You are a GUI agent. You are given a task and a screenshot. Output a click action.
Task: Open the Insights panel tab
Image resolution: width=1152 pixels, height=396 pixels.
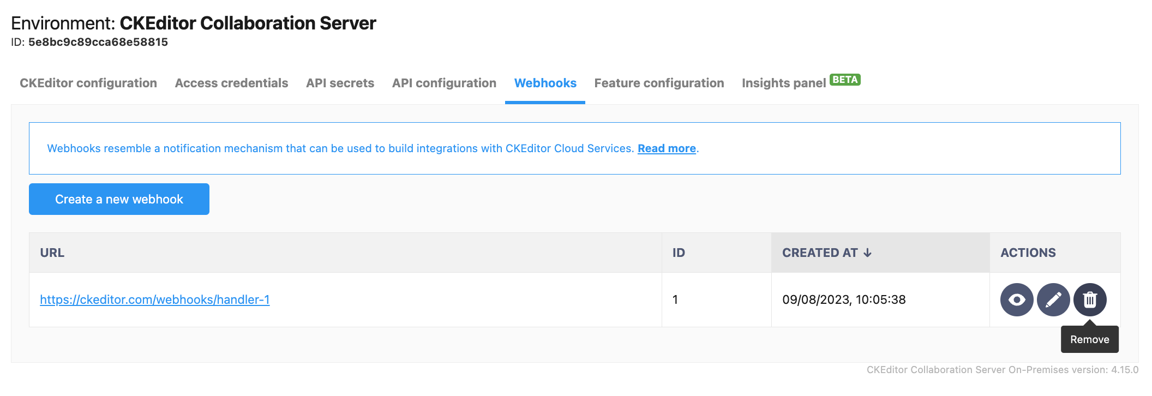(784, 83)
